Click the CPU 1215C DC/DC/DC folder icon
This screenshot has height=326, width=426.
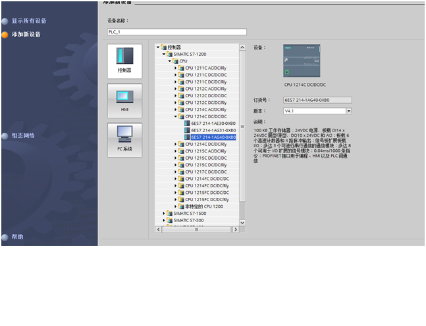181,158
